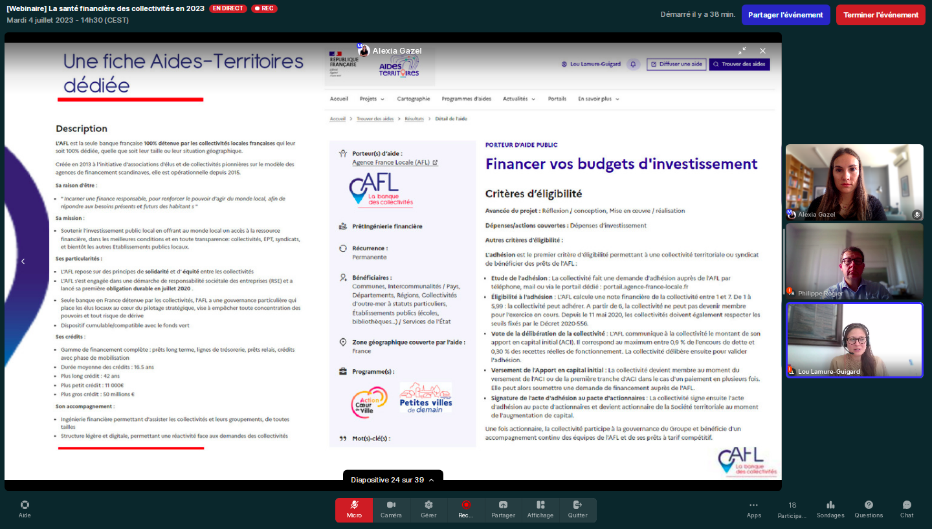Click the Accueil breadcrumb link

click(x=338, y=119)
